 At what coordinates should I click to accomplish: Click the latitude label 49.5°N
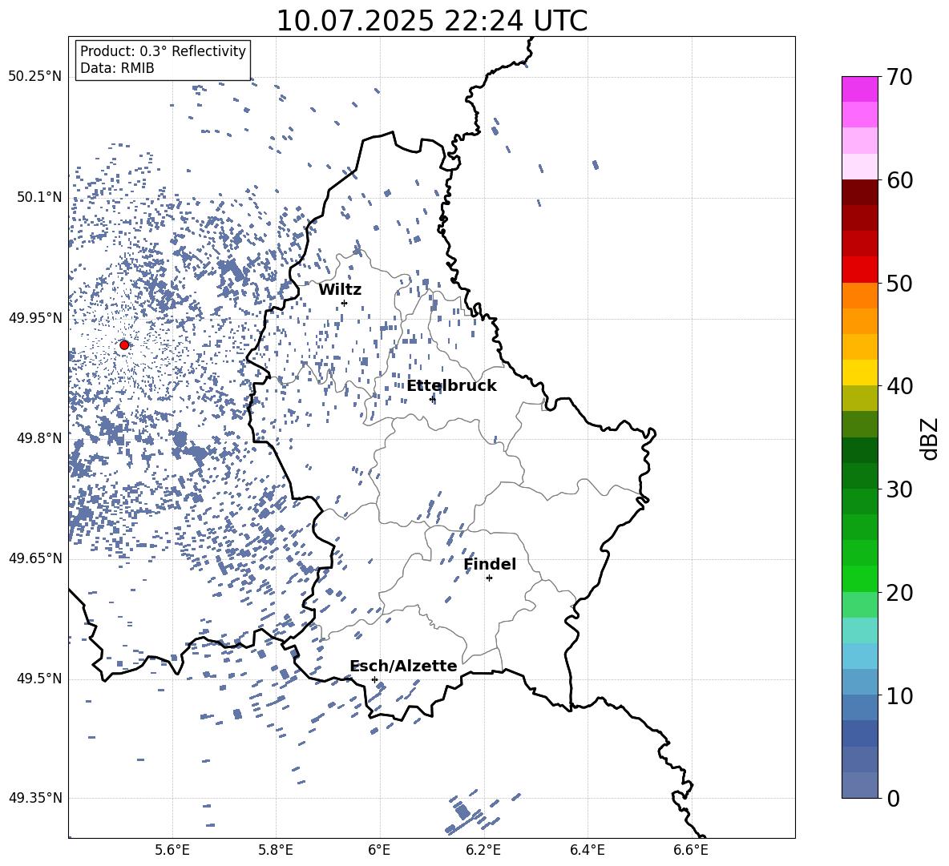(x=39, y=679)
